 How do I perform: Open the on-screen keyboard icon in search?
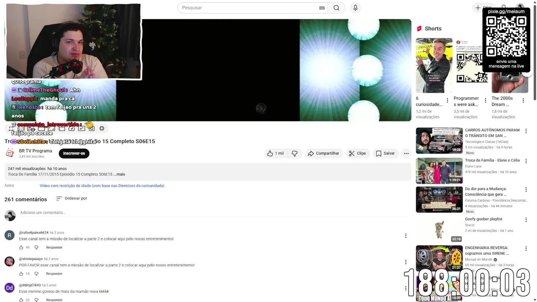[322, 8]
